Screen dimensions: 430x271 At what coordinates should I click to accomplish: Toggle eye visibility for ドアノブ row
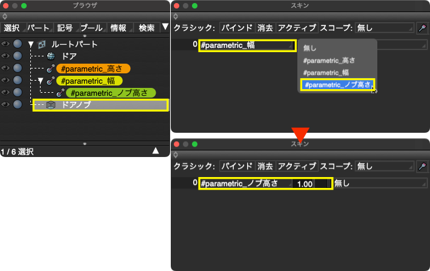click(x=5, y=104)
